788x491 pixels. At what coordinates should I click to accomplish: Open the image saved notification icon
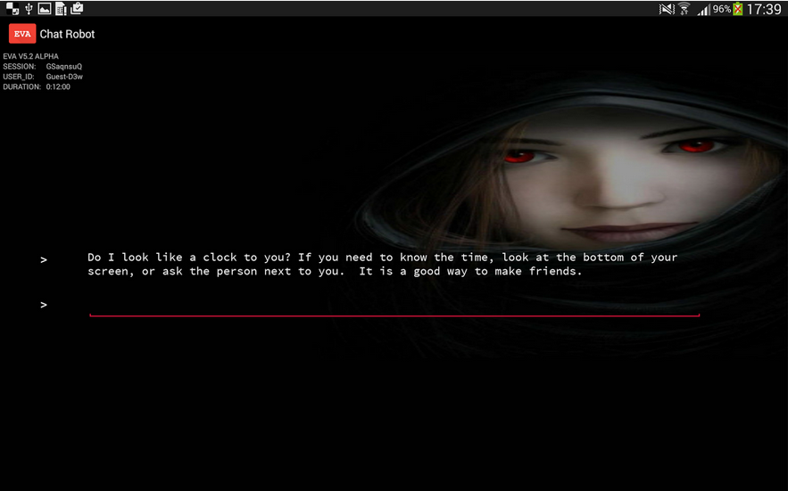pos(45,9)
